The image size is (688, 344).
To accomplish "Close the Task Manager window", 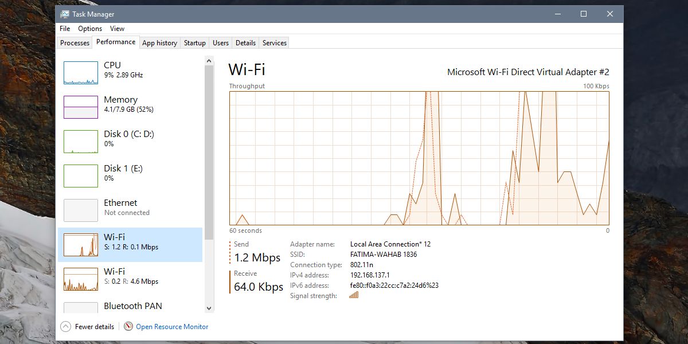I will (610, 14).
